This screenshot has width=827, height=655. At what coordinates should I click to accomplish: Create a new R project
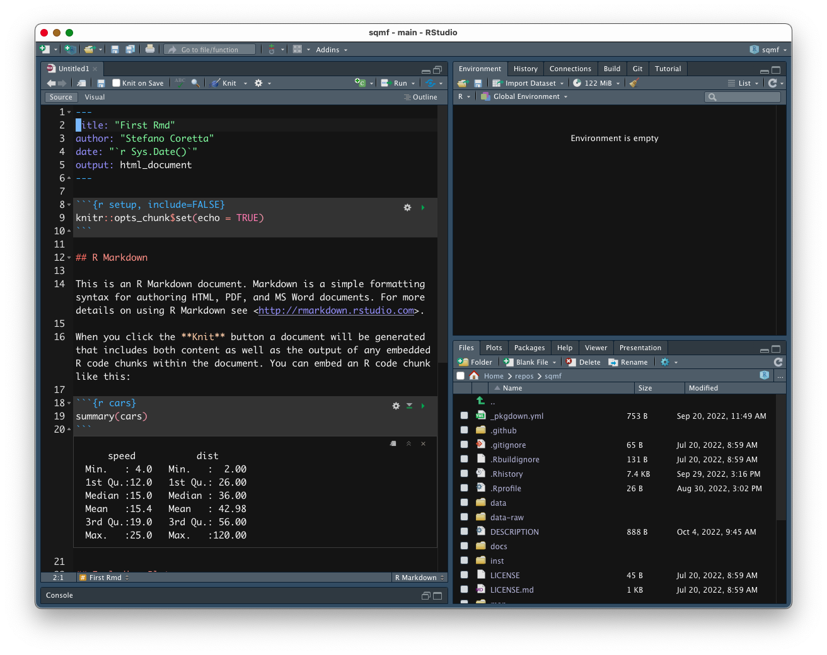point(70,49)
